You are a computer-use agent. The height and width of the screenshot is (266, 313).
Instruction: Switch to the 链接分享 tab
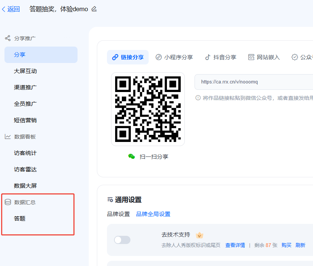pyautogui.click(x=128, y=57)
